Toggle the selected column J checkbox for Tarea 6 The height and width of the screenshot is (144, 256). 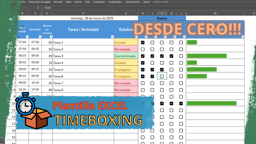pyautogui.click(x=162, y=76)
